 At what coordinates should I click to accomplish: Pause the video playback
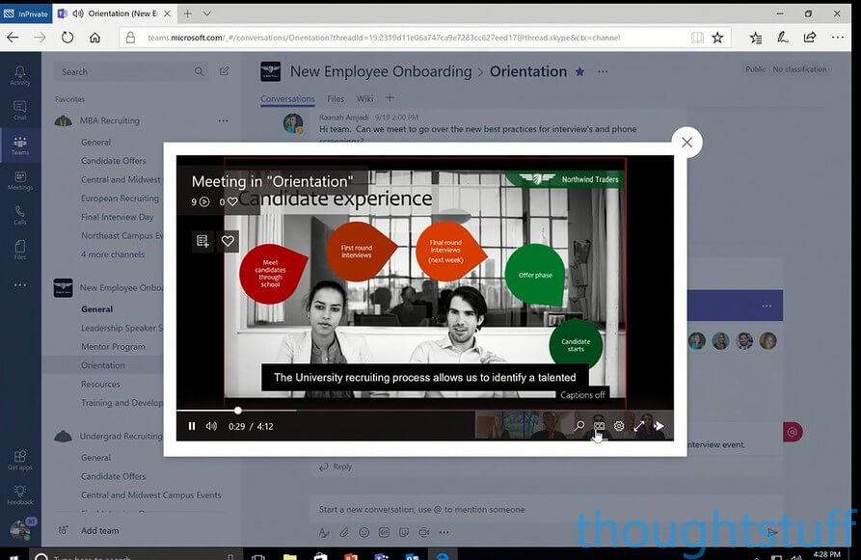point(192,426)
